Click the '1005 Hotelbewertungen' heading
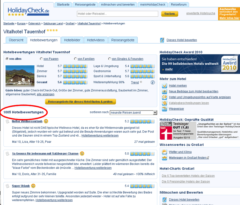 23,112
